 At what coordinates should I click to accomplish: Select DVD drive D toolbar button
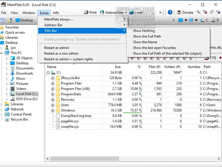coord(215,20)
